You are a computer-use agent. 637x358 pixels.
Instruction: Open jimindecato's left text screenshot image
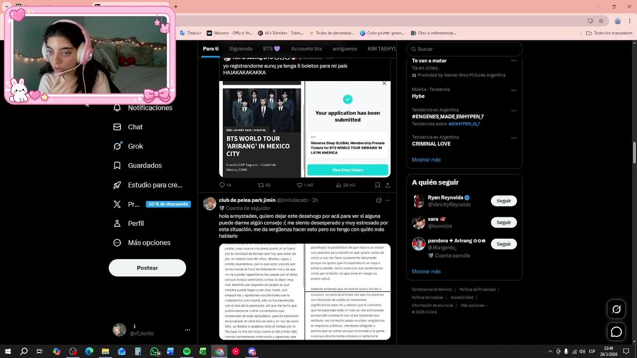tap(261, 292)
